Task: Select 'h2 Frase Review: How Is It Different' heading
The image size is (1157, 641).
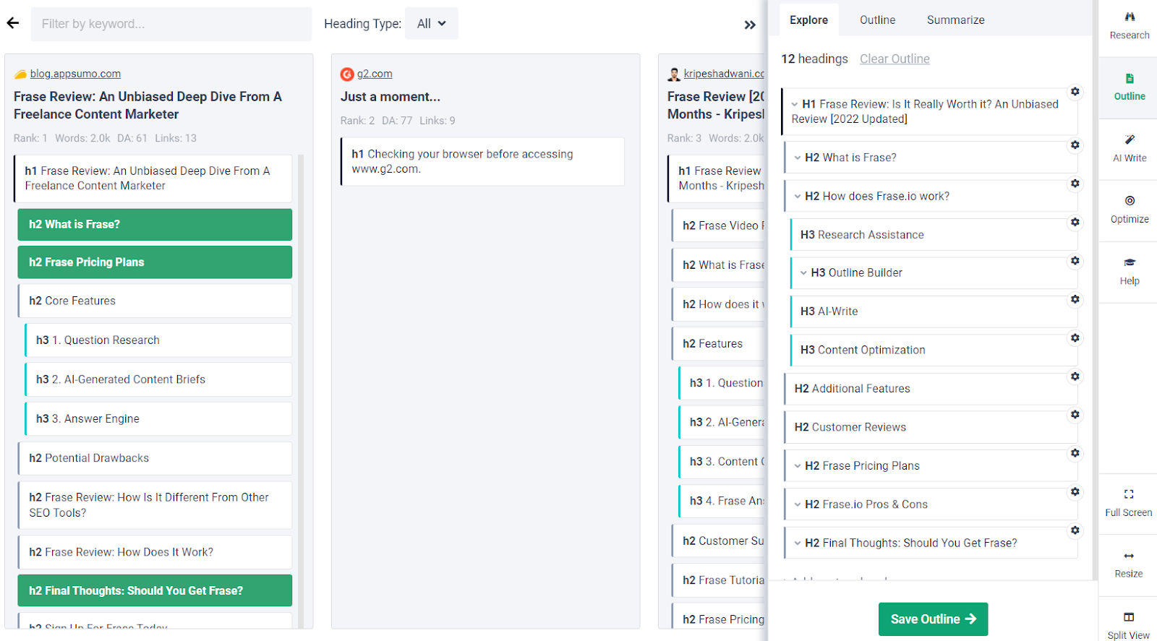Action: 155,505
